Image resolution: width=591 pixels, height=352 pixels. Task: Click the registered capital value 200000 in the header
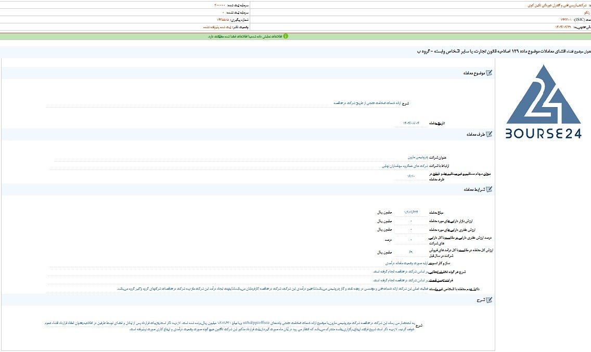[x=220, y=5]
